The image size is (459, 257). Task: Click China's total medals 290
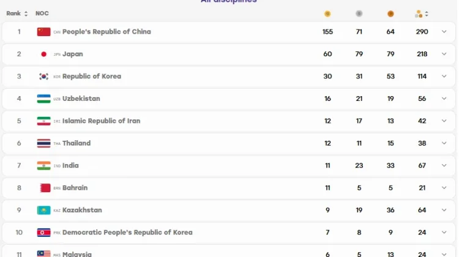pos(422,32)
